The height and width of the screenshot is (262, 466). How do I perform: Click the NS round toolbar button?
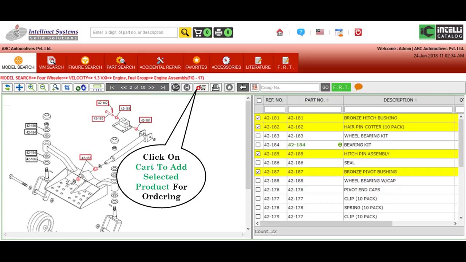coord(175,87)
